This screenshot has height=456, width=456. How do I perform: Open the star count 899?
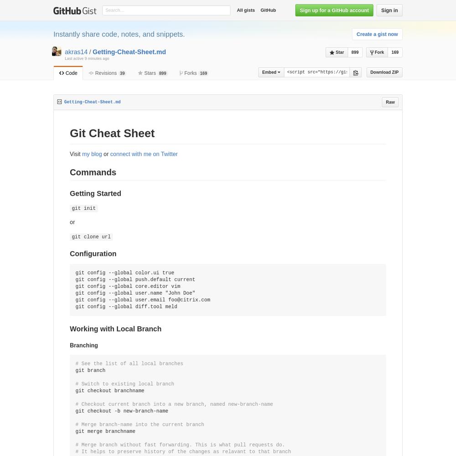pos(355,52)
